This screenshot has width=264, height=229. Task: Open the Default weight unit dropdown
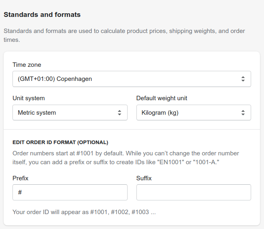tap(194, 112)
